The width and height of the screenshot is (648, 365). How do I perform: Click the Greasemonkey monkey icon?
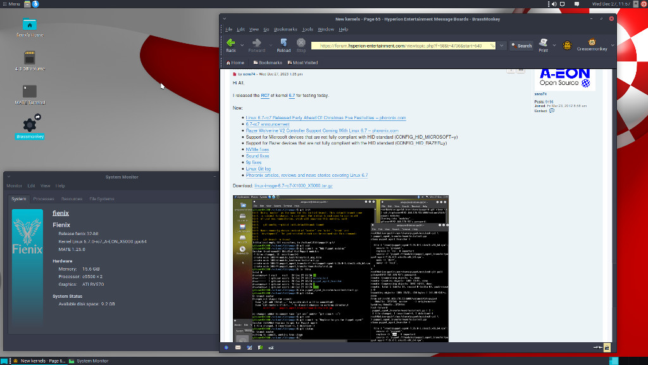[x=592, y=45]
